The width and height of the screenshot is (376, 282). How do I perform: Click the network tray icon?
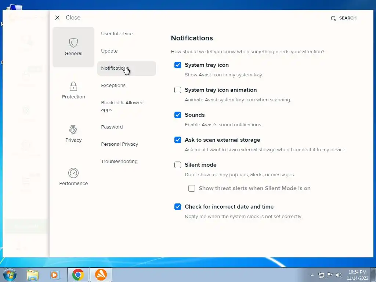[321, 275]
